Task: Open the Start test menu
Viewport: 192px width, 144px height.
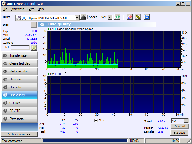Action: tap(17, 9)
